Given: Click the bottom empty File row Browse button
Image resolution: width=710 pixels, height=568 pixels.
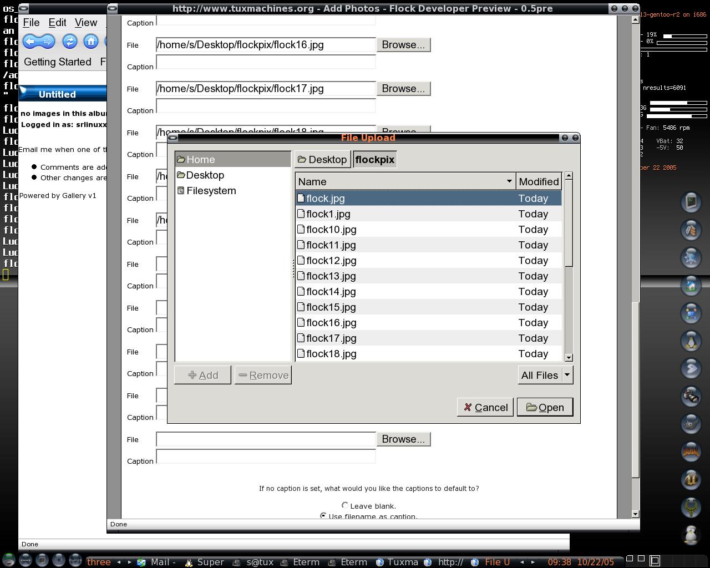Looking at the screenshot, I should (403, 439).
